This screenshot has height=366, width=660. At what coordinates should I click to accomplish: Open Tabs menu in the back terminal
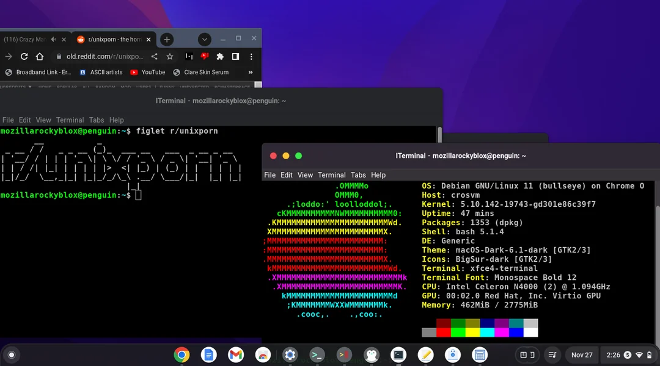click(x=97, y=120)
